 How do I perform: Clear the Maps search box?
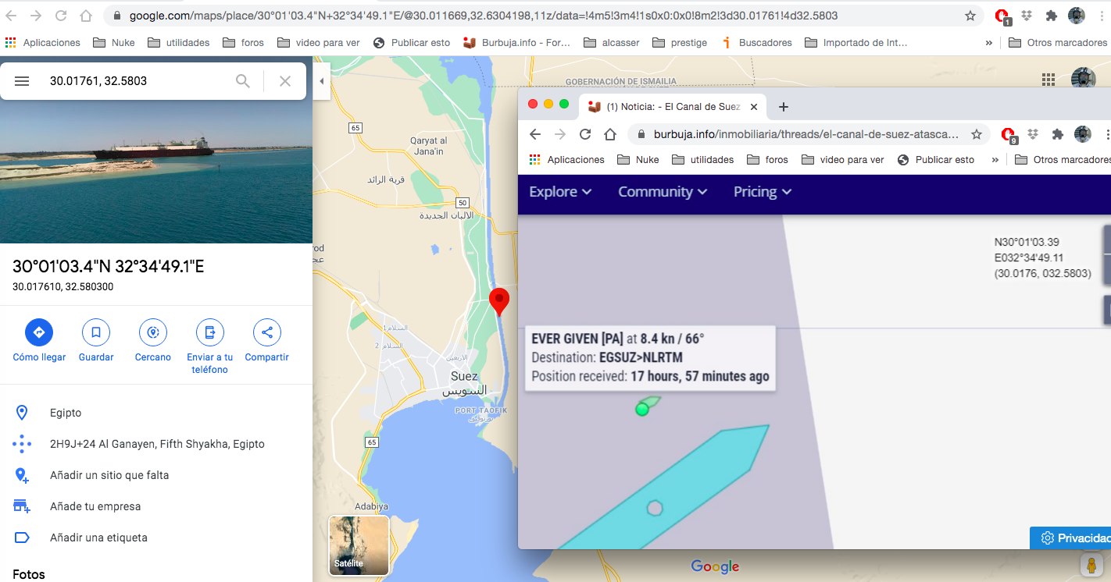(285, 81)
